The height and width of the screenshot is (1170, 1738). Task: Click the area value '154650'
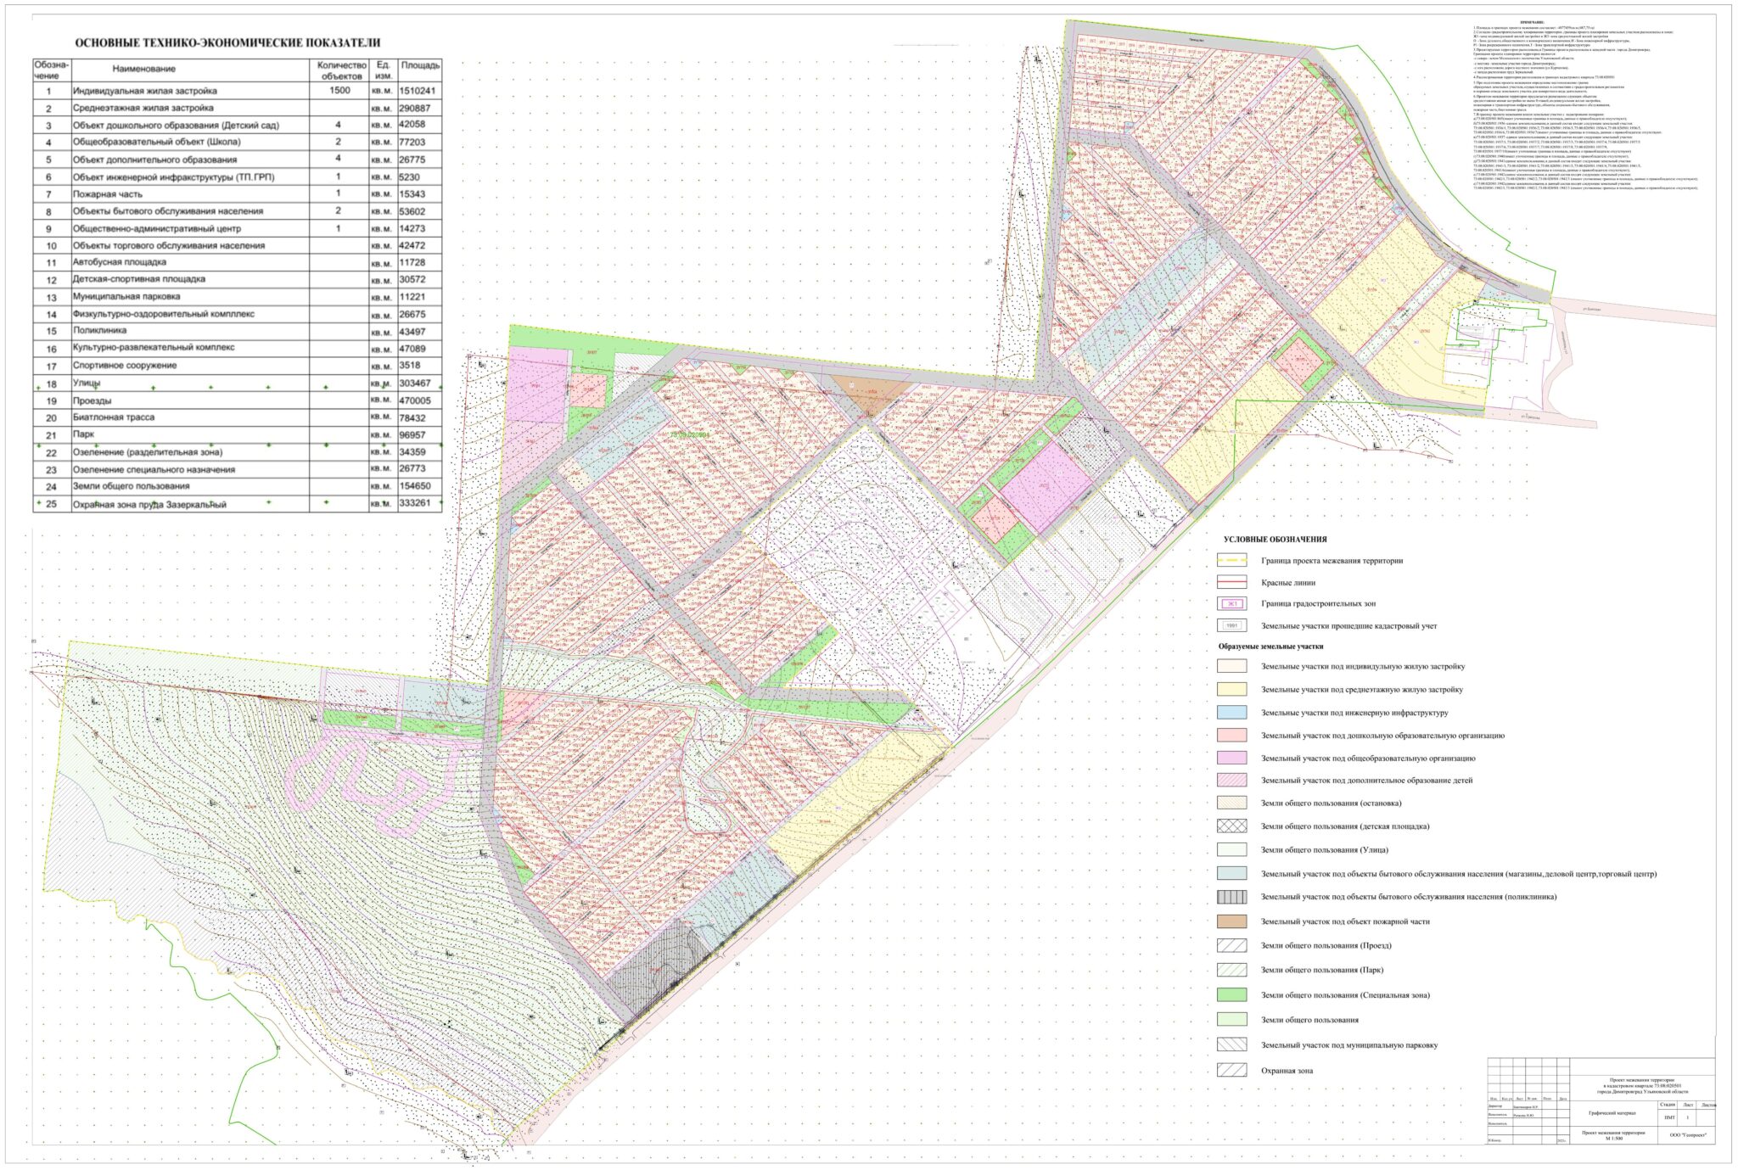tap(414, 486)
